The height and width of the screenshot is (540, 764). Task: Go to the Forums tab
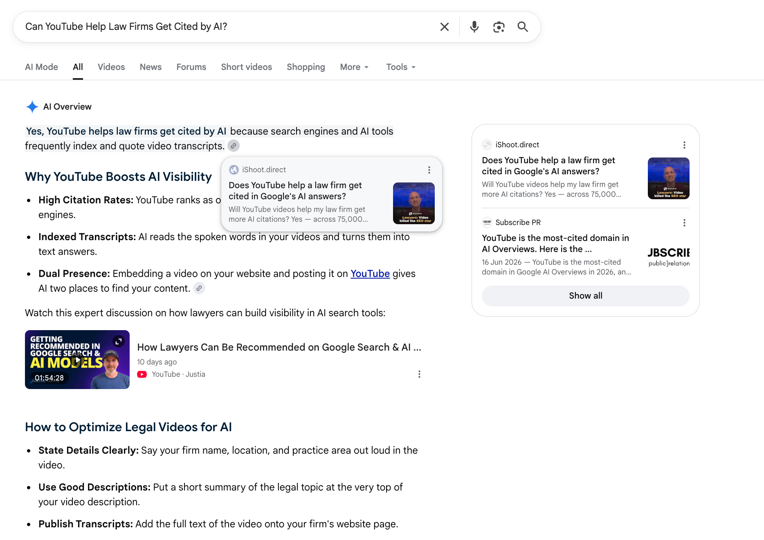click(x=191, y=67)
